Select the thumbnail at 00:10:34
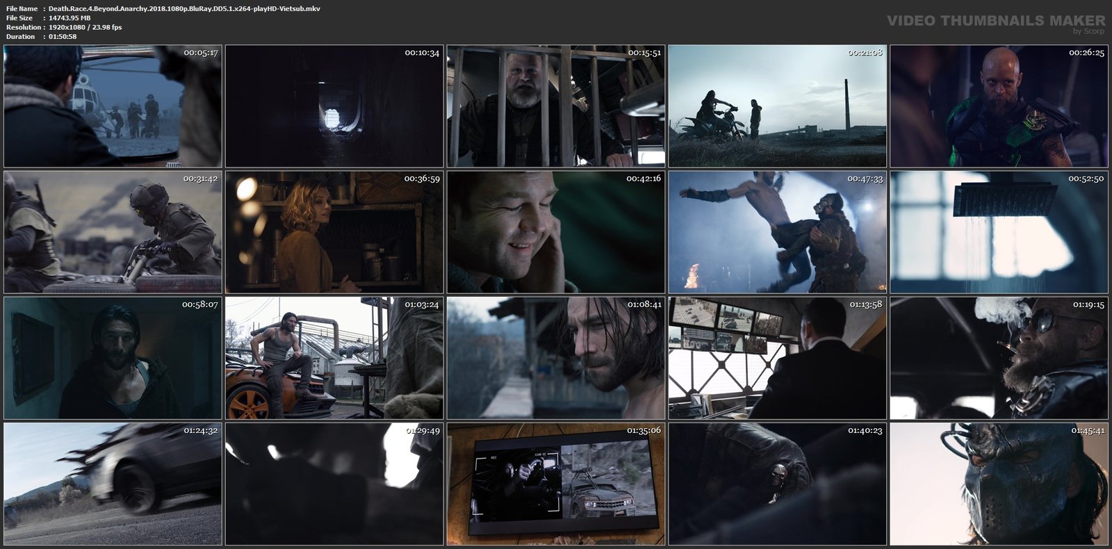 click(334, 106)
